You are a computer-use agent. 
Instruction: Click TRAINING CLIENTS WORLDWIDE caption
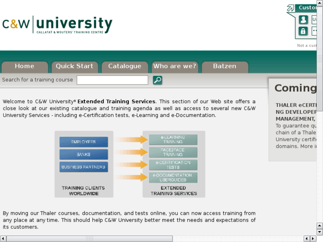click(x=84, y=191)
